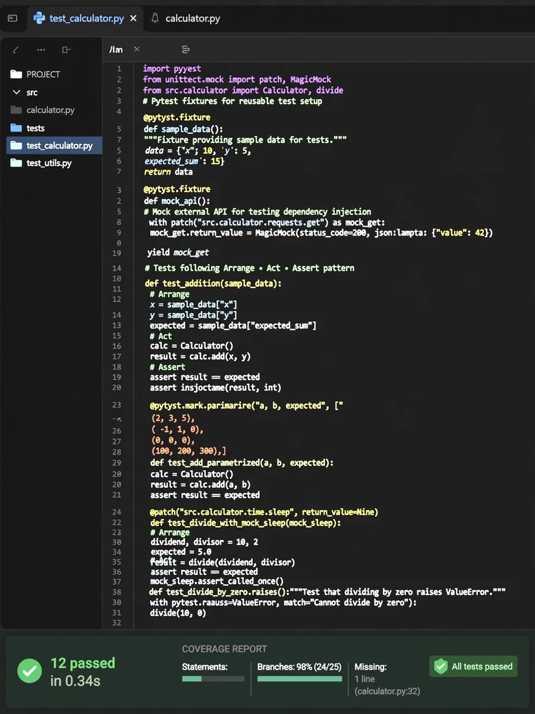Select the '/lan' breadcrumb tab
Screen dimensions: 535x714
116,49
